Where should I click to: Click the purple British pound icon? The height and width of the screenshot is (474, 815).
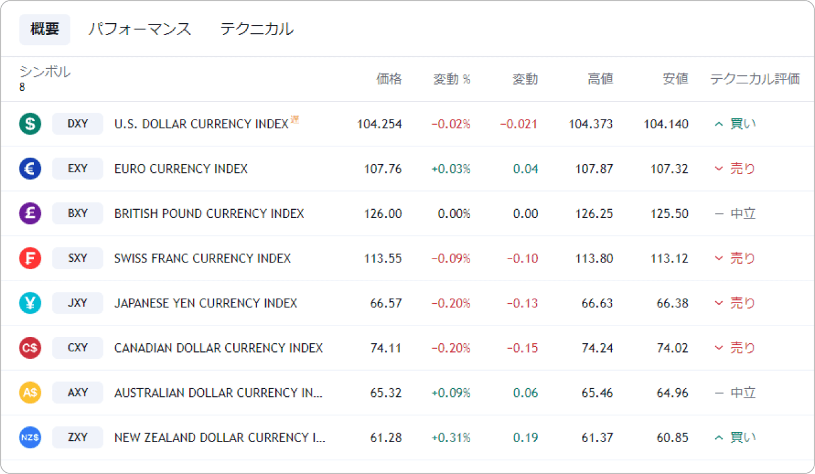[x=30, y=214]
